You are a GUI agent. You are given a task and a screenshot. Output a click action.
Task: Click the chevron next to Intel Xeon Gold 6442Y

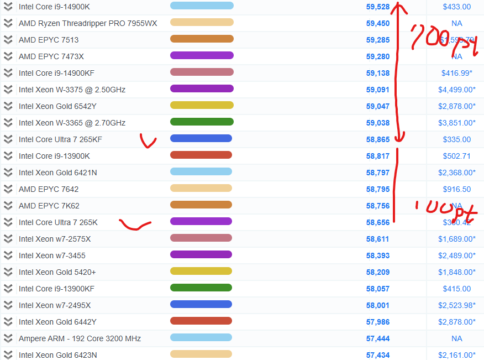pyautogui.click(x=8, y=322)
